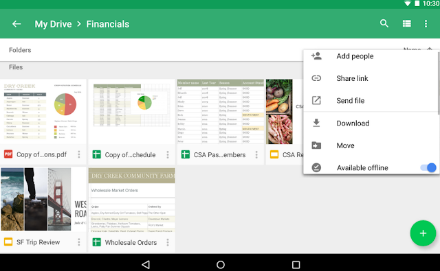
Task: Tap the Sheets icon beside CSA Pas...embers
Action: tap(185, 154)
